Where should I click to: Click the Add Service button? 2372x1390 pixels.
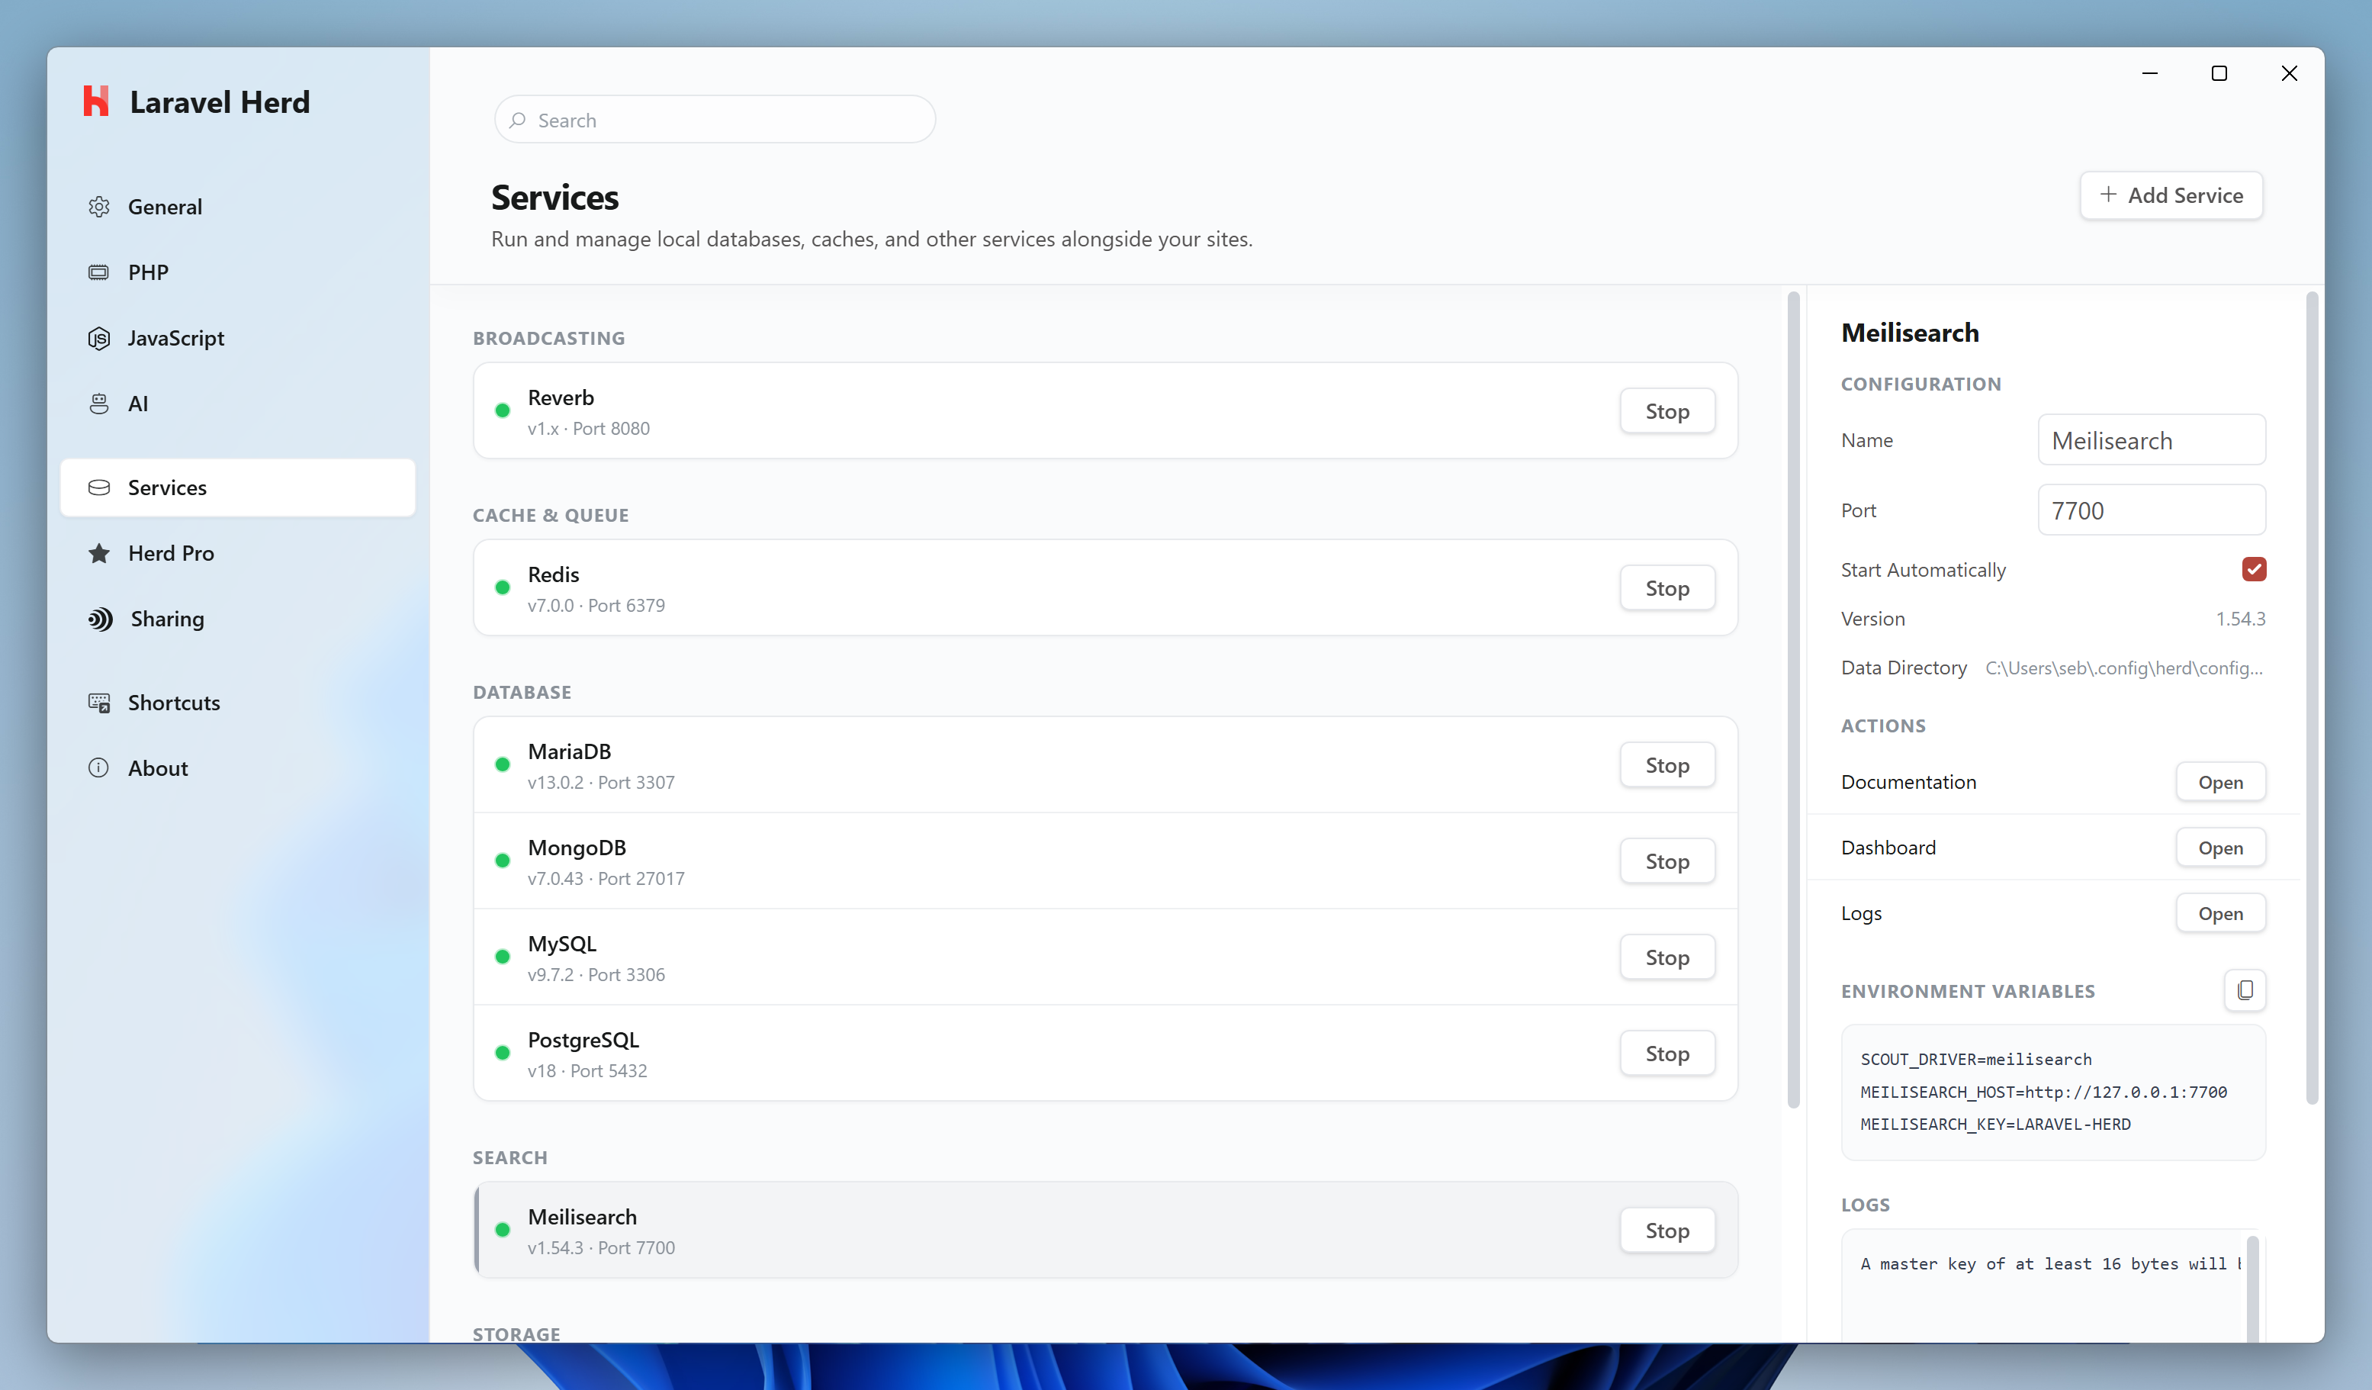point(2171,195)
